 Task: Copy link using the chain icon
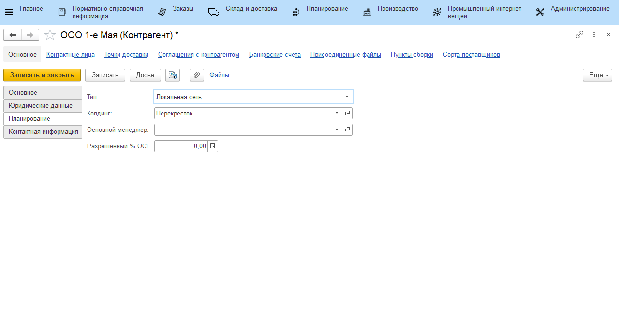click(x=579, y=35)
